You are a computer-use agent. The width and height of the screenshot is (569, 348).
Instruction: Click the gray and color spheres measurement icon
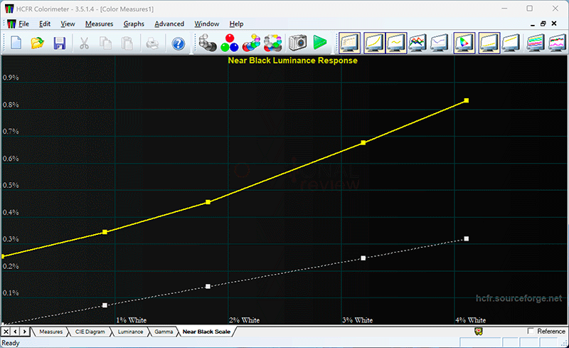[273, 43]
